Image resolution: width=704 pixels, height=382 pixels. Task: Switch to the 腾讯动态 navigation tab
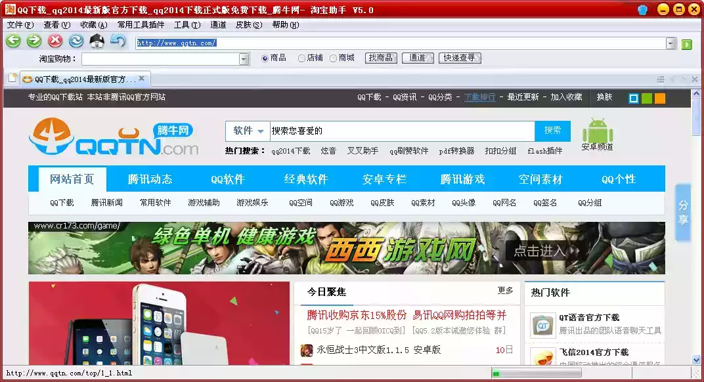point(150,179)
